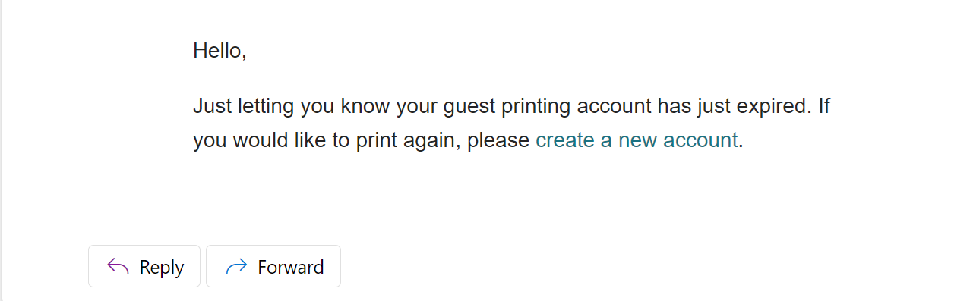Forward this email to someone else
This screenshot has height=301, width=970.
pyautogui.click(x=273, y=266)
